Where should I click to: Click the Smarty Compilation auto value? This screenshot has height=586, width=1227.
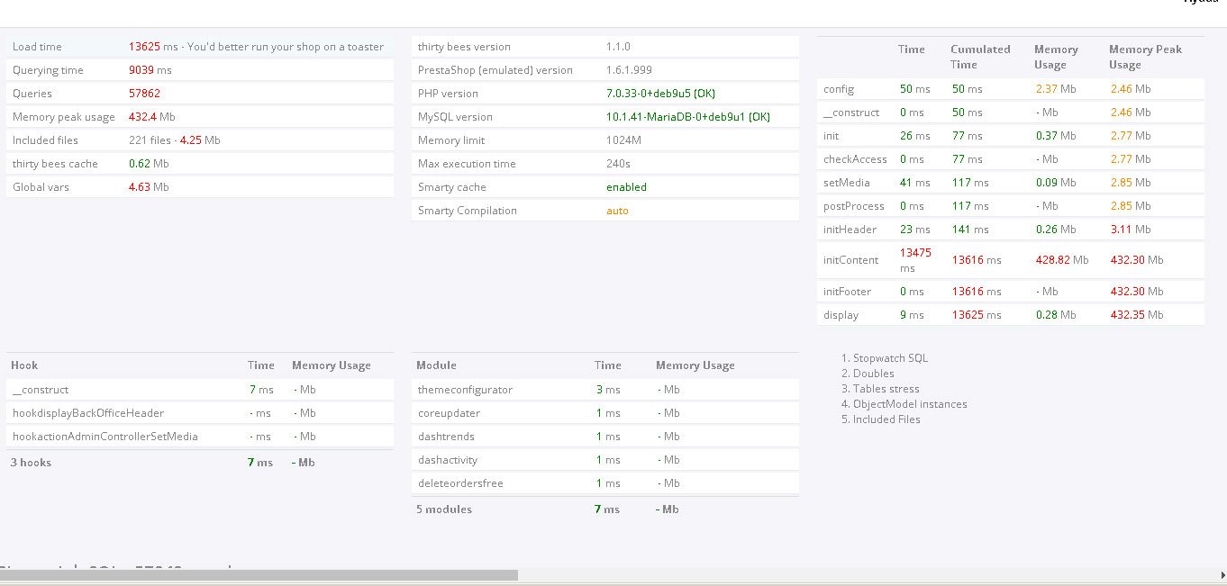pos(617,211)
